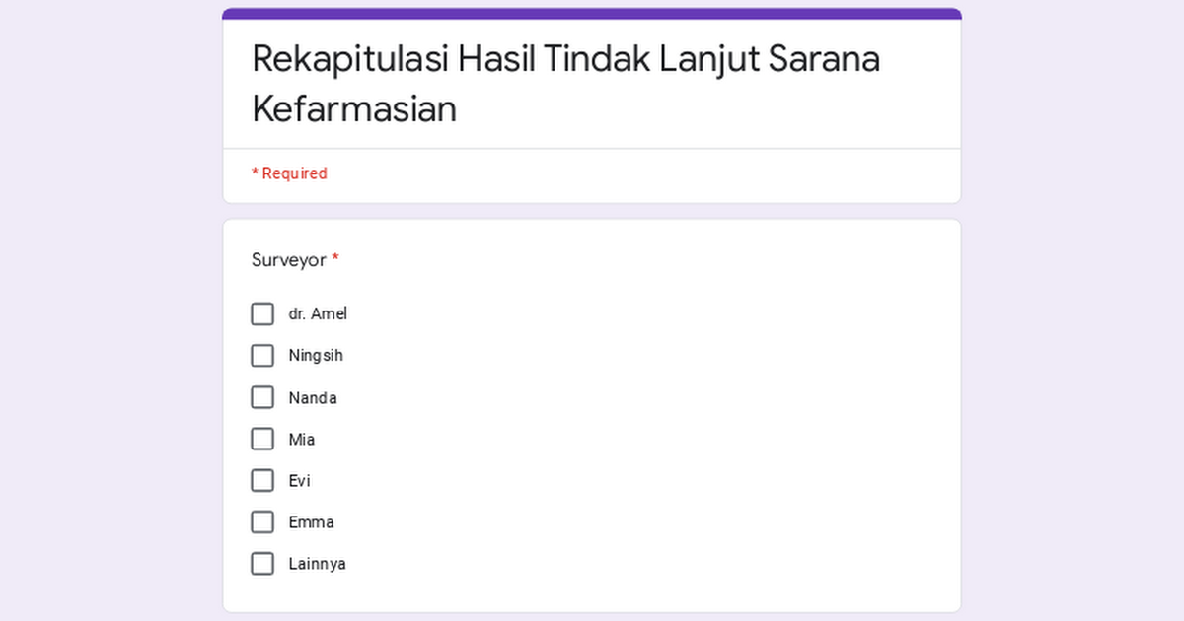The height and width of the screenshot is (621, 1184).
Task: Click the Ningsih label text
Action: pos(316,355)
